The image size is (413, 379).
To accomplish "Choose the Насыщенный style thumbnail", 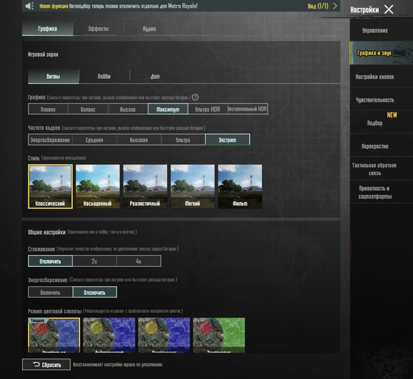I will (98, 186).
